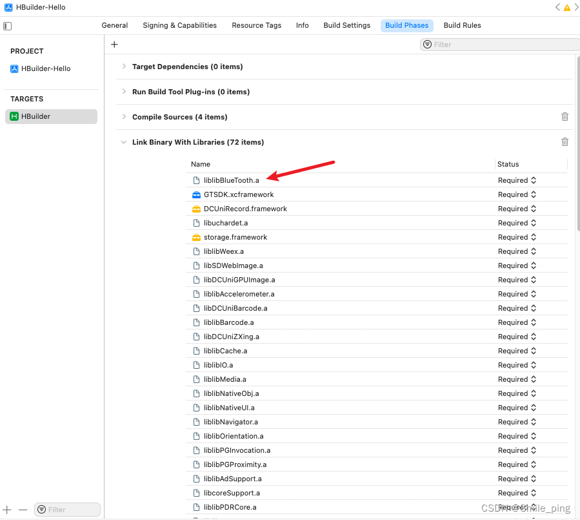Select HBuilder-Hello under PROJECT
The width and height of the screenshot is (580, 520).
tap(46, 68)
